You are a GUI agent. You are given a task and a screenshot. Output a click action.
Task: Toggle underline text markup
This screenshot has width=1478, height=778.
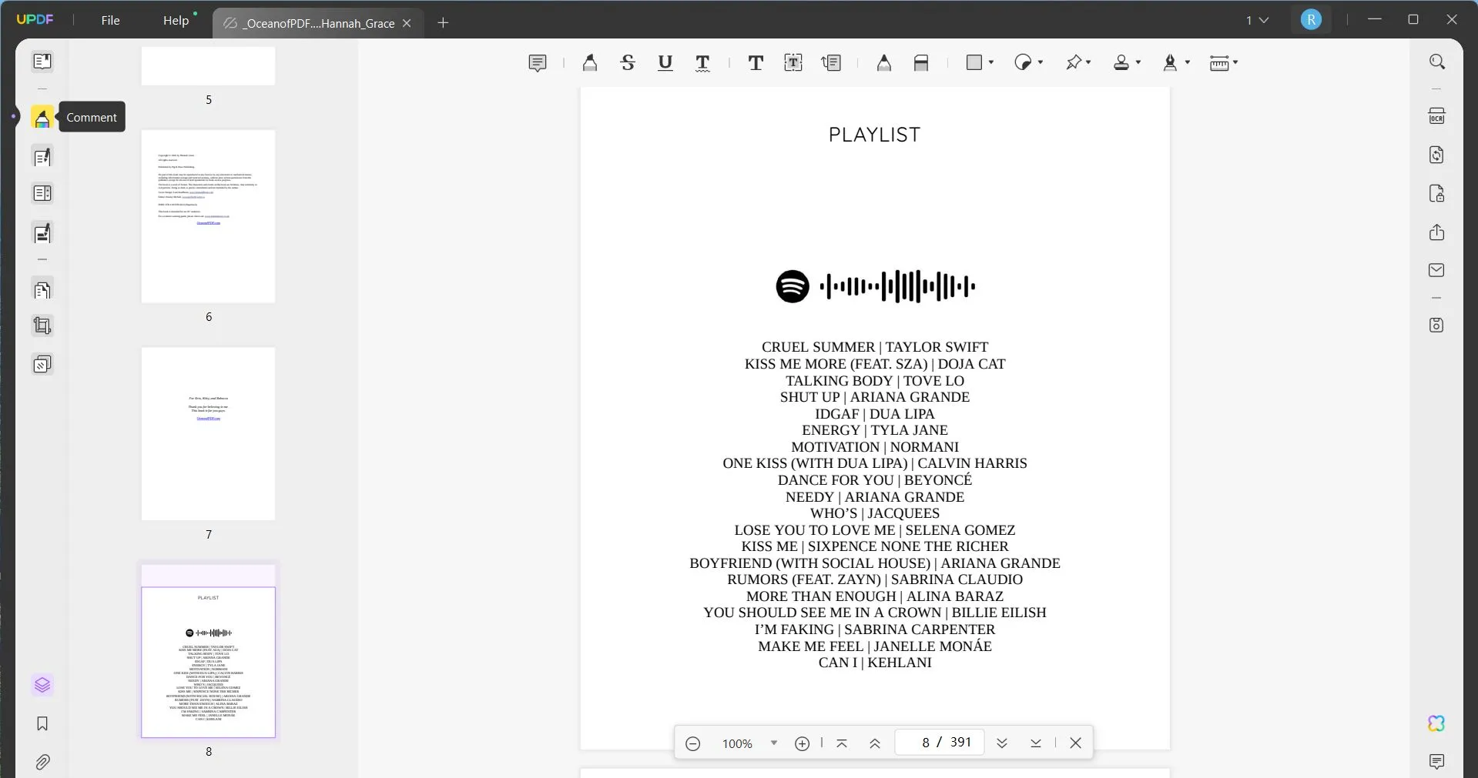pyautogui.click(x=665, y=62)
